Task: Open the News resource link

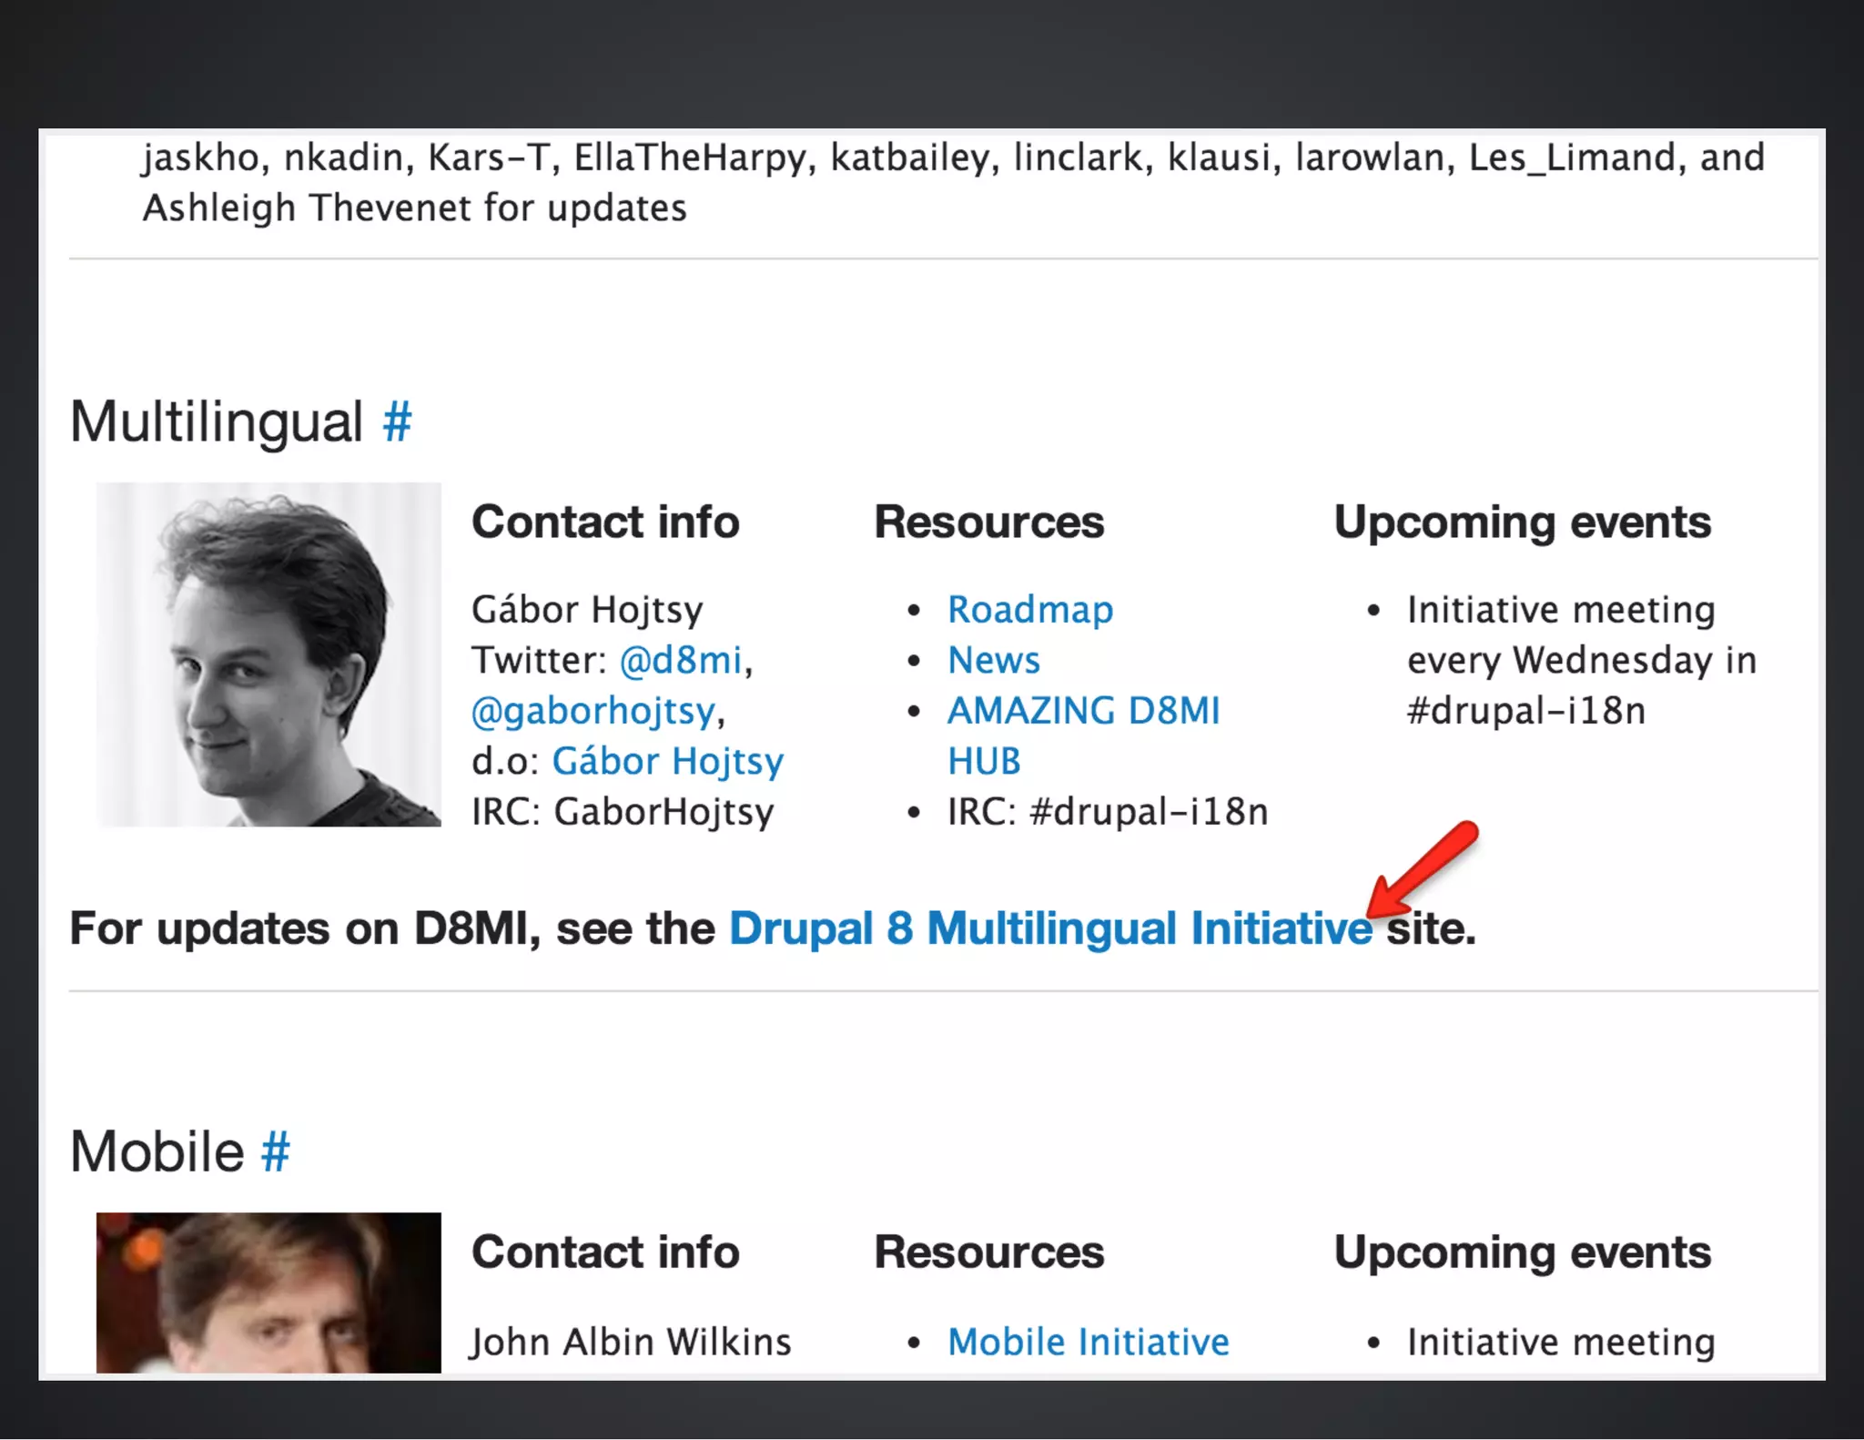Action: point(993,661)
